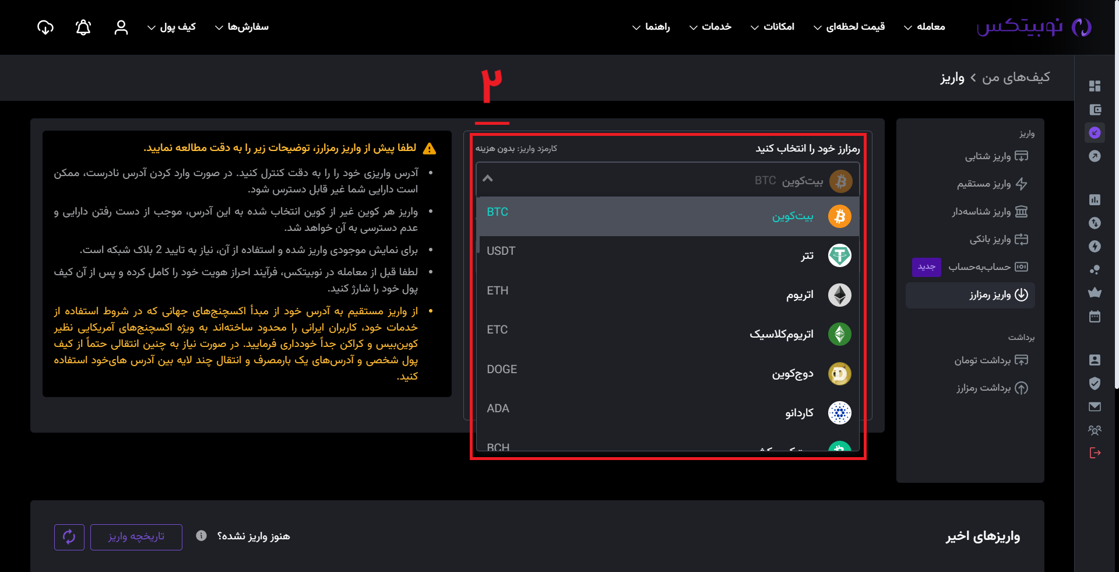
Task: Open برداشت تومان in the withdraw menu
Action: pyautogui.click(x=991, y=360)
